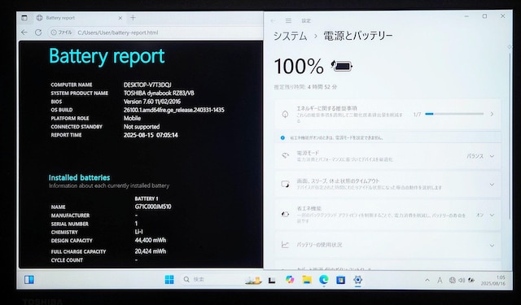Click the Settings gear on taskbar
The width and height of the screenshot is (521, 305).
coord(357,280)
